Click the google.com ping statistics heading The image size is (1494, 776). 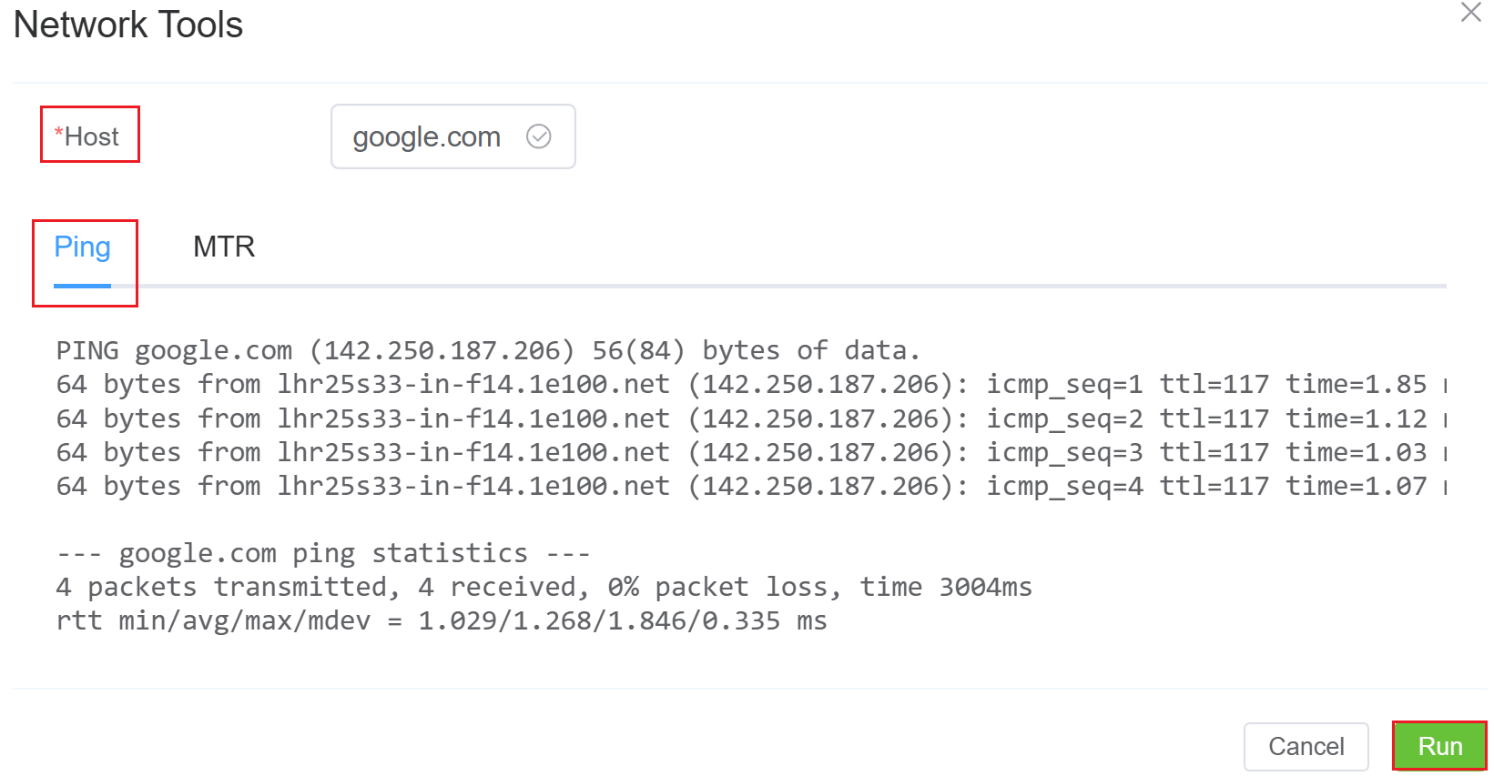(323, 553)
